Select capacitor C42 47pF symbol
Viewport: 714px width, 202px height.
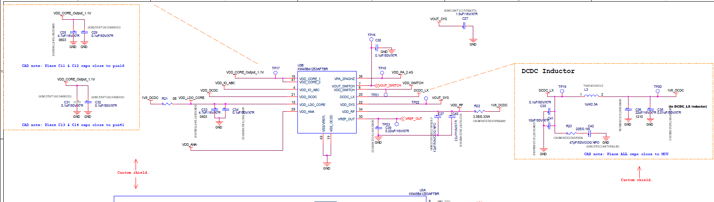tap(590, 133)
